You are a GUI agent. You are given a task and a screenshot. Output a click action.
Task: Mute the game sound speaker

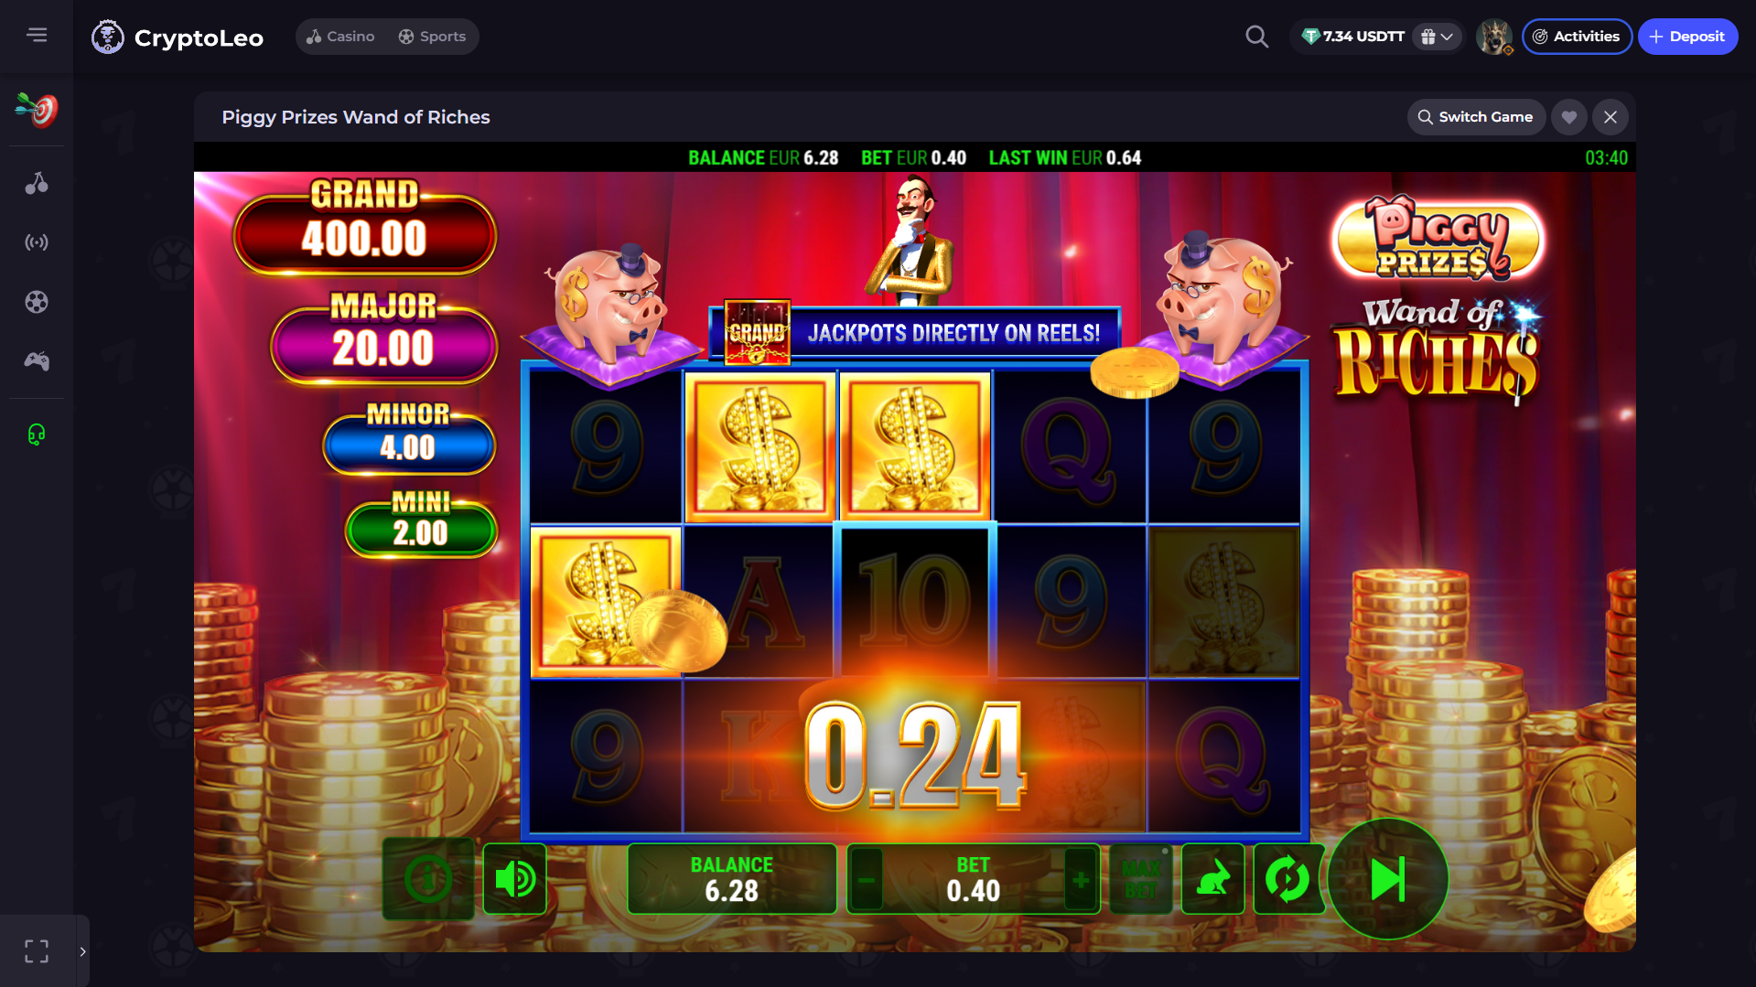[514, 879]
